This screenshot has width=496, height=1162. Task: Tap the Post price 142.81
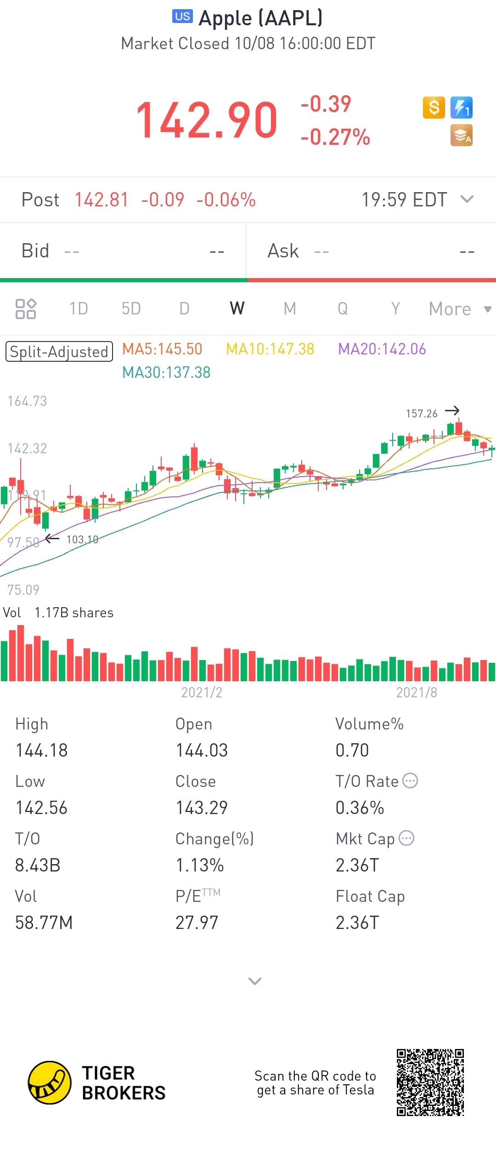point(101,200)
